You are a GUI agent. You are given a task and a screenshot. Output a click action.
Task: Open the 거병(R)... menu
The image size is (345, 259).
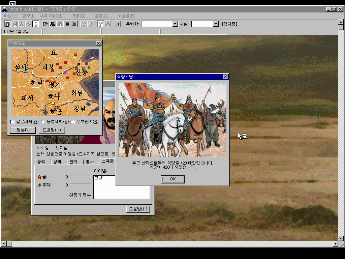80,16
